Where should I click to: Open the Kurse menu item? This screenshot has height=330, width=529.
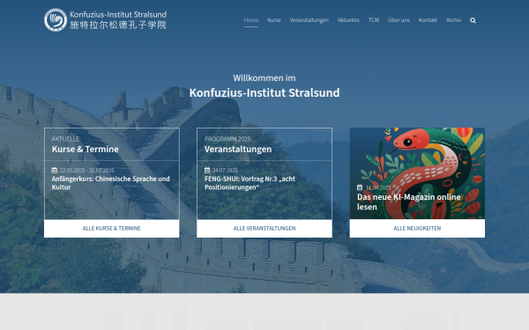[274, 20]
